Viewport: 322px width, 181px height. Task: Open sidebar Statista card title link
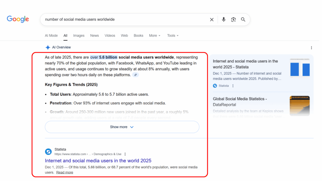245,64
